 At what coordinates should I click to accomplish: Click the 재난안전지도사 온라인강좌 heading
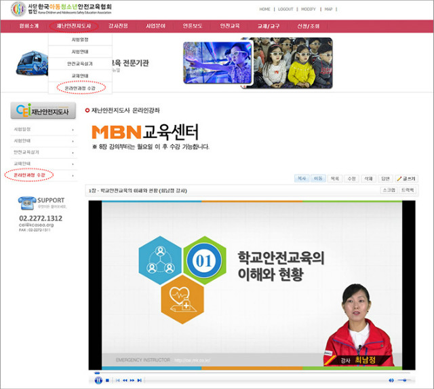click(x=125, y=111)
